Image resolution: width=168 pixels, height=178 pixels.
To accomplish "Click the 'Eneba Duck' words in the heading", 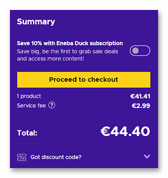I will point(72,43).
